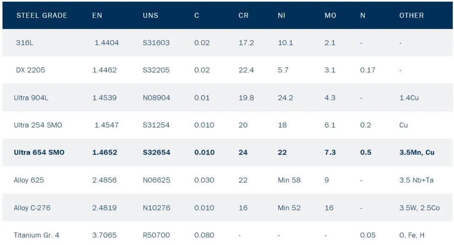The height and width of the screenshot is (245, 454).
Task: Click EN number 1.4404
Action: pos(106,42)
